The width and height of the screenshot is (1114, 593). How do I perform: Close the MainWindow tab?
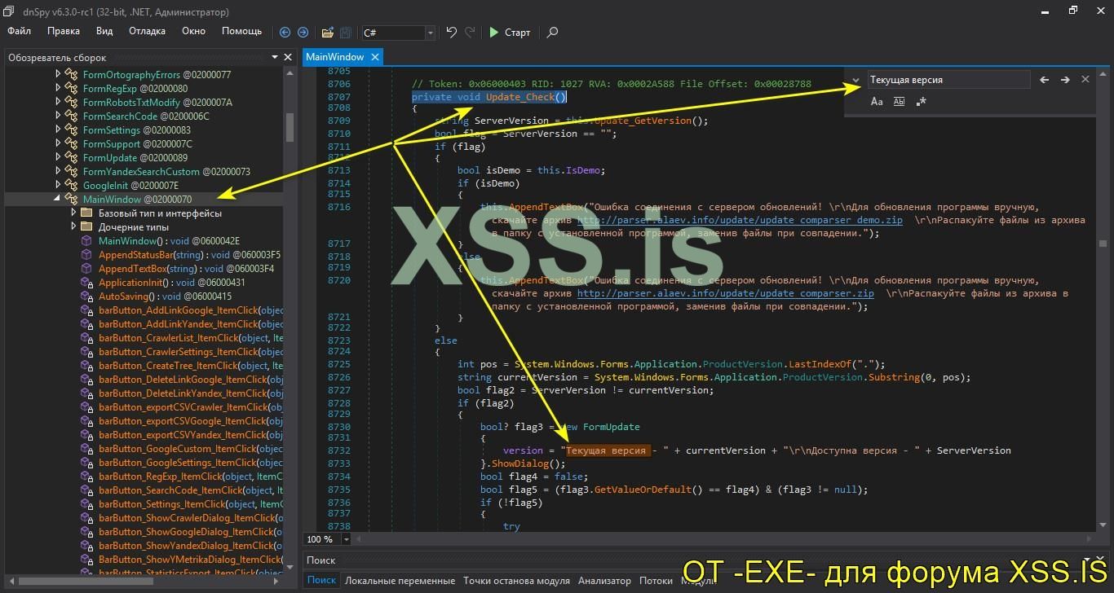point(375,57)
